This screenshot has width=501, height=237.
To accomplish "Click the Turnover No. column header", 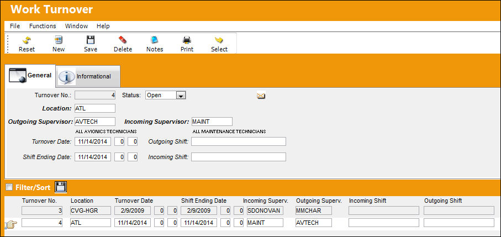I will pos(39,201).
